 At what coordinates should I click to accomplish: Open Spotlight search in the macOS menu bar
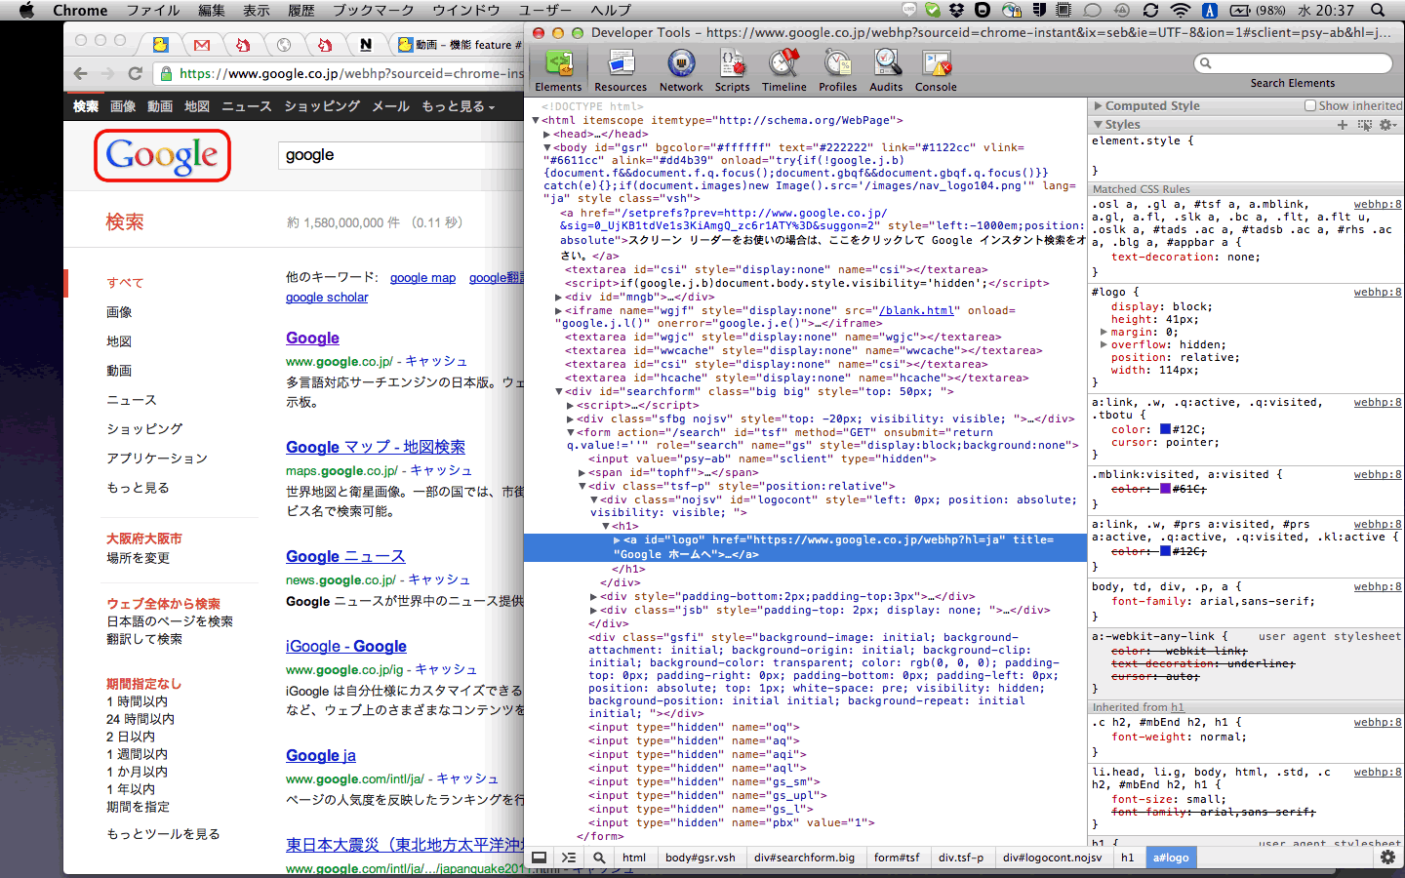click(1378, 11)
